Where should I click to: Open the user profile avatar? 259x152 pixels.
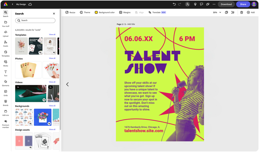click(254, 4)
